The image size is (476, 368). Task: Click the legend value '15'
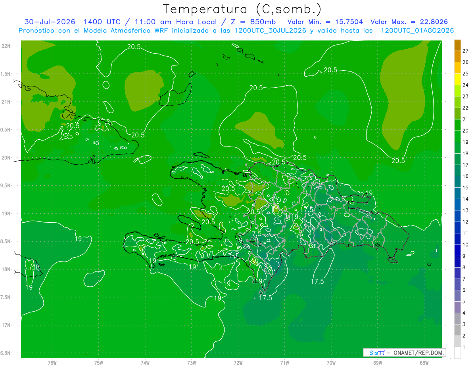click(x=465, y=187)
